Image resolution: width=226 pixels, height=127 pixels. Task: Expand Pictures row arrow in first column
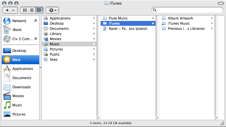(94, 49)
